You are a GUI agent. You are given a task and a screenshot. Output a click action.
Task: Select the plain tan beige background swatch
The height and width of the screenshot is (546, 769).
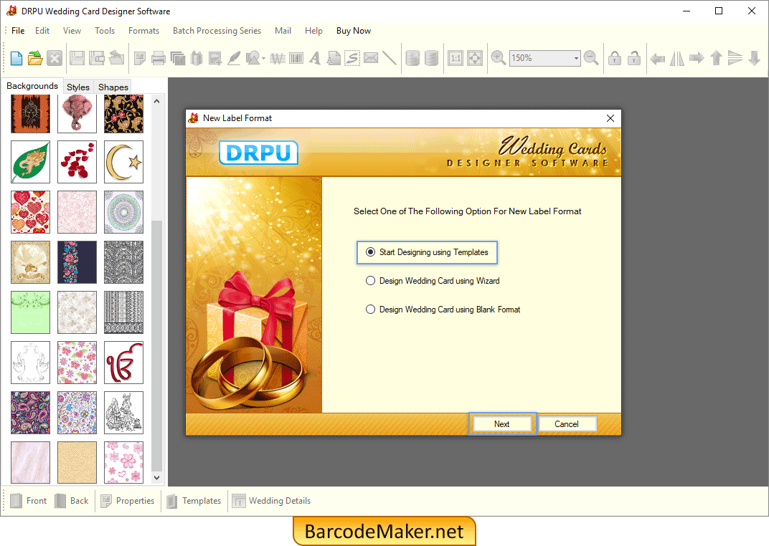77,463
